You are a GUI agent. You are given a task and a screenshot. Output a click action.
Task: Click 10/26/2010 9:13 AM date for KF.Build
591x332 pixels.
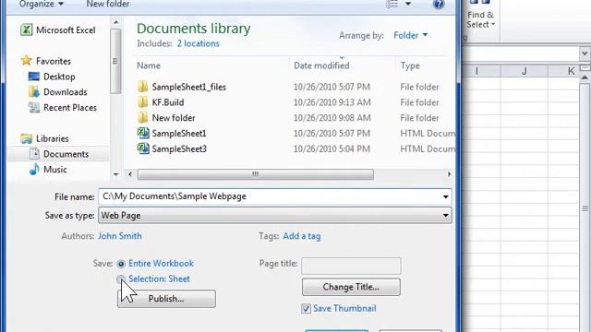coord(332,102)
